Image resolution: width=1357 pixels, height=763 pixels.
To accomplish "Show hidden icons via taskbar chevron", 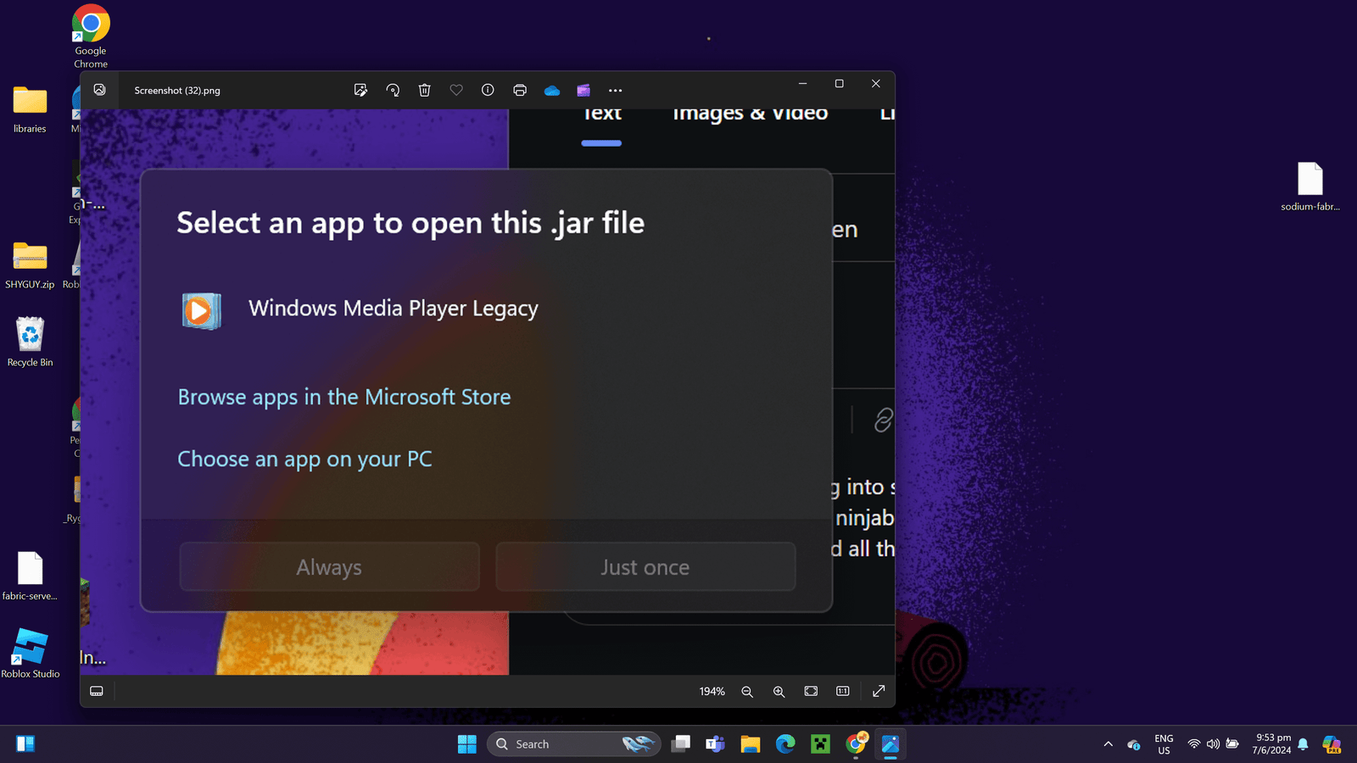I will coord(1108,744).
